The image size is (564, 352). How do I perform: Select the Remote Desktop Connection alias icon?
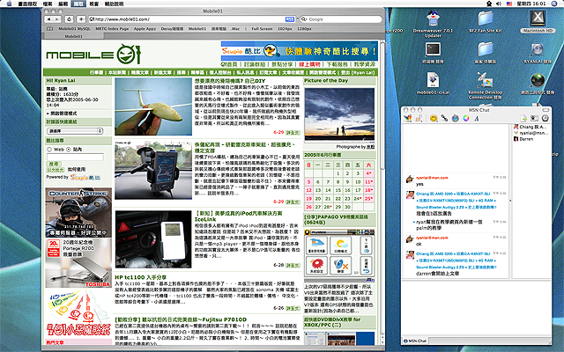(486, 80)
